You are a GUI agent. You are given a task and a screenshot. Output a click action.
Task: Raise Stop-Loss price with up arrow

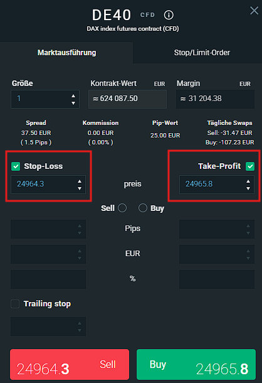click(x=80, y=181)
